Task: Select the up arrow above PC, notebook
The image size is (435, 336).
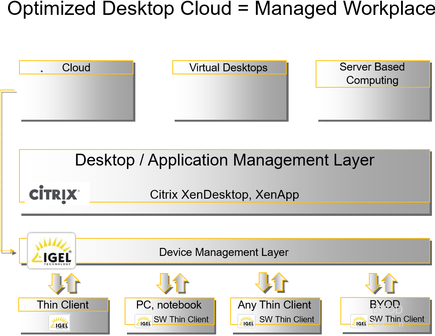Action: click(x=181, y=283)
